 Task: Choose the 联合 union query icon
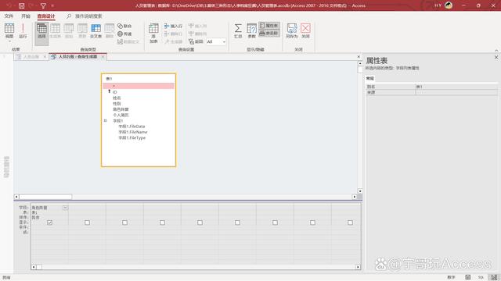pyautogui.click(x=124, y=26)
